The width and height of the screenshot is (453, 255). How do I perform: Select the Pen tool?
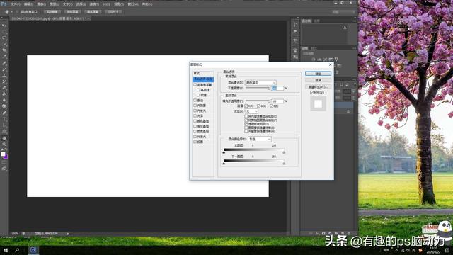tap(4, 113)
